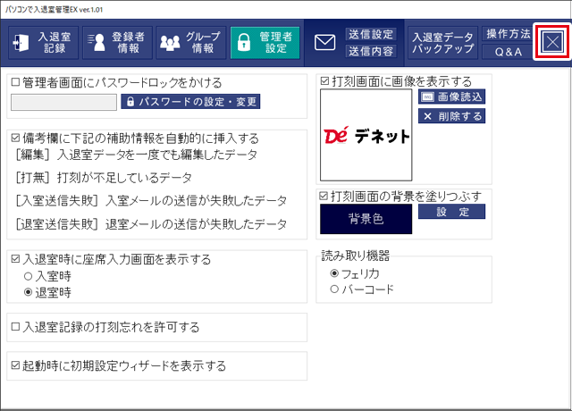Click the デネット logo image preview

pos(366,135)
